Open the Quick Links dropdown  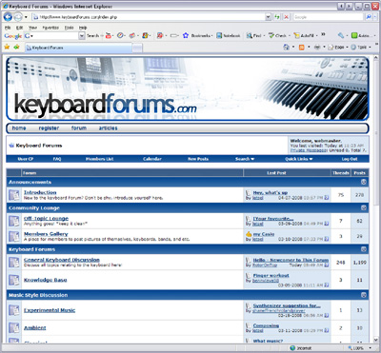[298, 159]
